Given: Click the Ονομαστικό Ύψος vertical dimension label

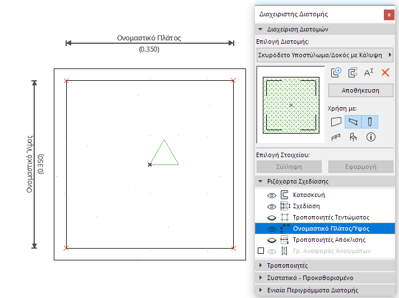Looking at the screenshot, I should [30, 164].
